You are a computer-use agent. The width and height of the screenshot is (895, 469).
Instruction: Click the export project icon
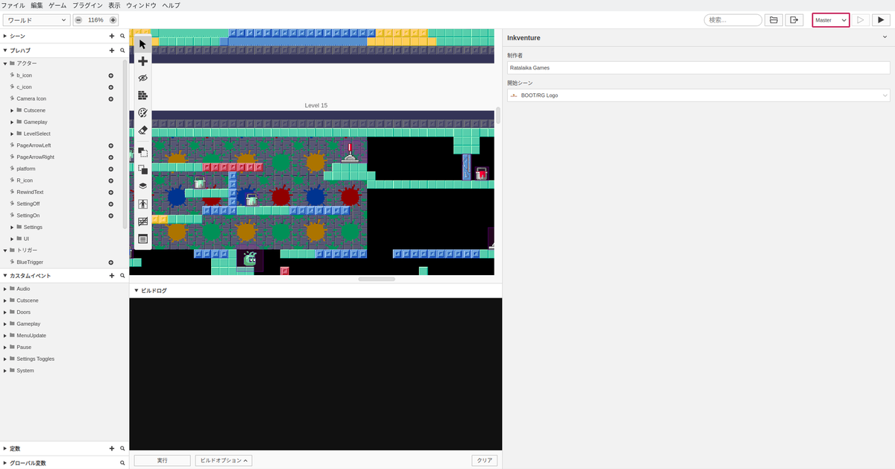point(794,20)
